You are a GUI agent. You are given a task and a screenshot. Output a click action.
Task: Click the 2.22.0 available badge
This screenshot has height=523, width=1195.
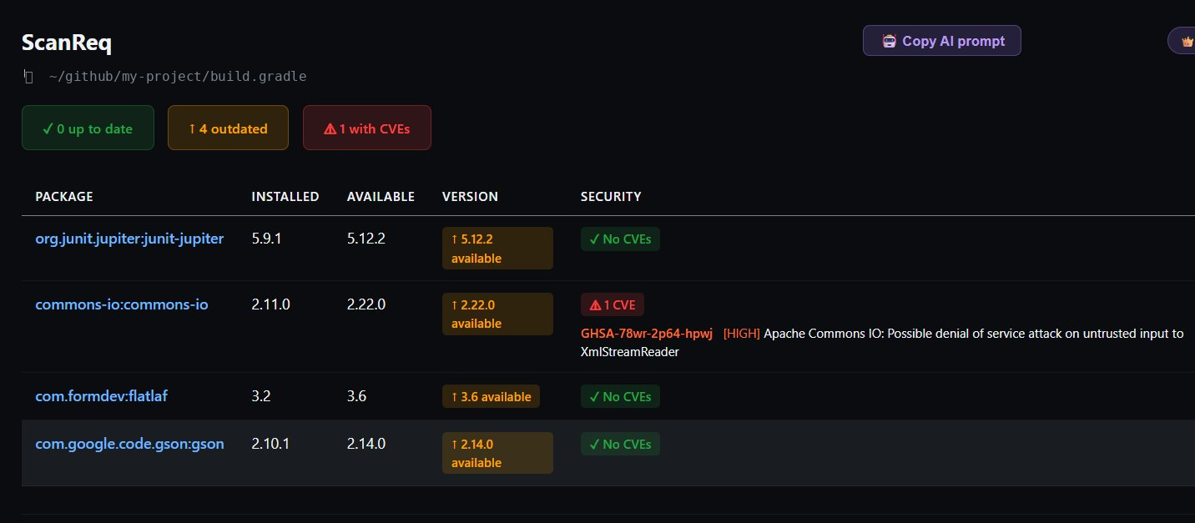(x=497, y=314)
